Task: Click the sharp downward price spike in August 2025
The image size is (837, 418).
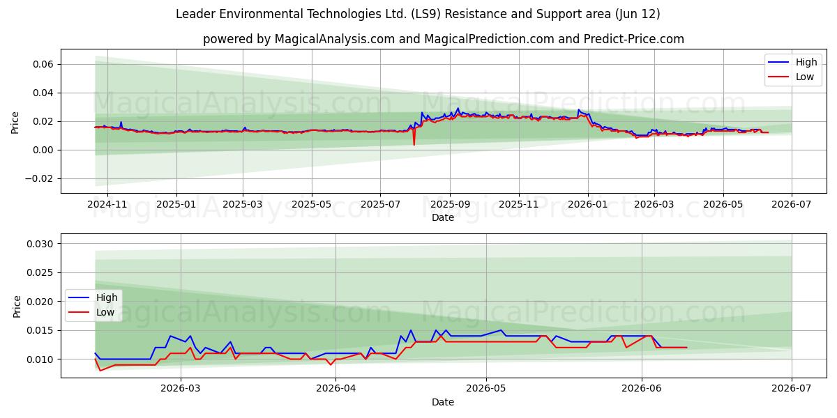Action: (414, 144)
